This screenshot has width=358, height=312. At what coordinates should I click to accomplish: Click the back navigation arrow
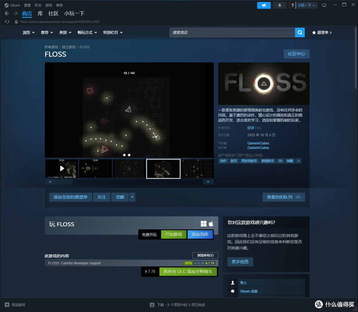tap(7, 14)
